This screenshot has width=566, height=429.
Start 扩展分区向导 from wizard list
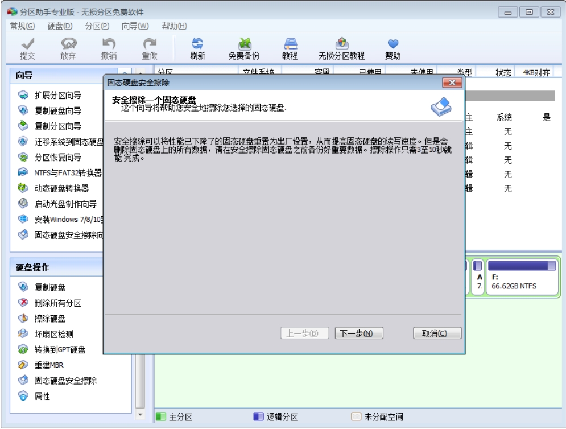click(57, 95)
